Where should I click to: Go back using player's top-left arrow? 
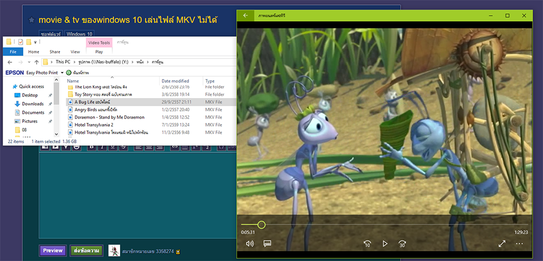[x=245, y=16]
